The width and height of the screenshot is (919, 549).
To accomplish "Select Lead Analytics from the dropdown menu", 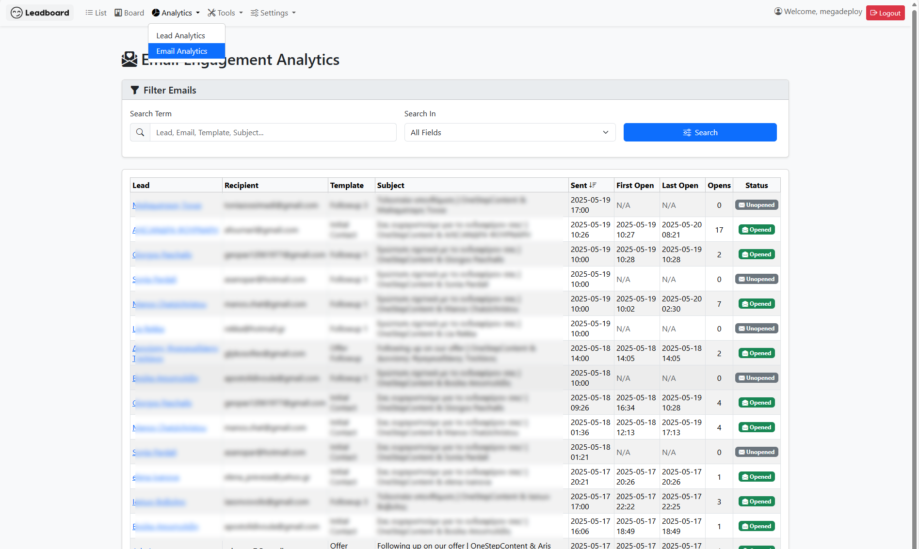I will click(x=180, y=36).
